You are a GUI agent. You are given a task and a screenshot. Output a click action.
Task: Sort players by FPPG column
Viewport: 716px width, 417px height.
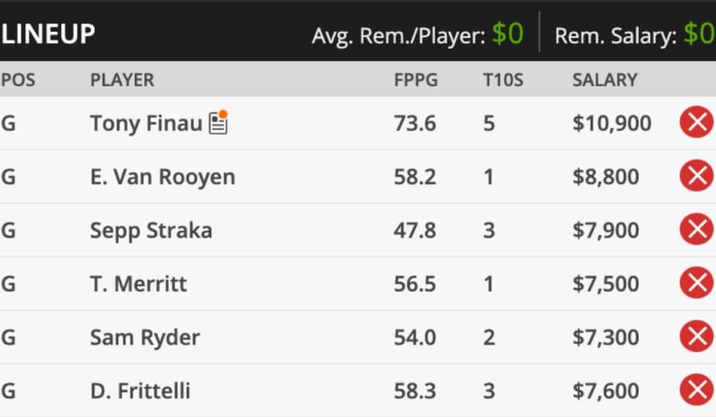coord(416,80)
